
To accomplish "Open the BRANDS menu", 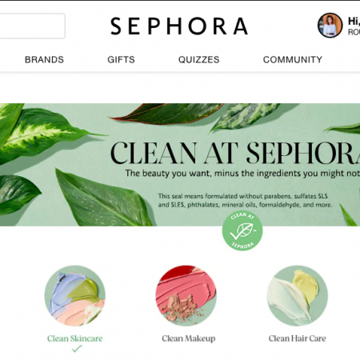I will click(44, 59).
